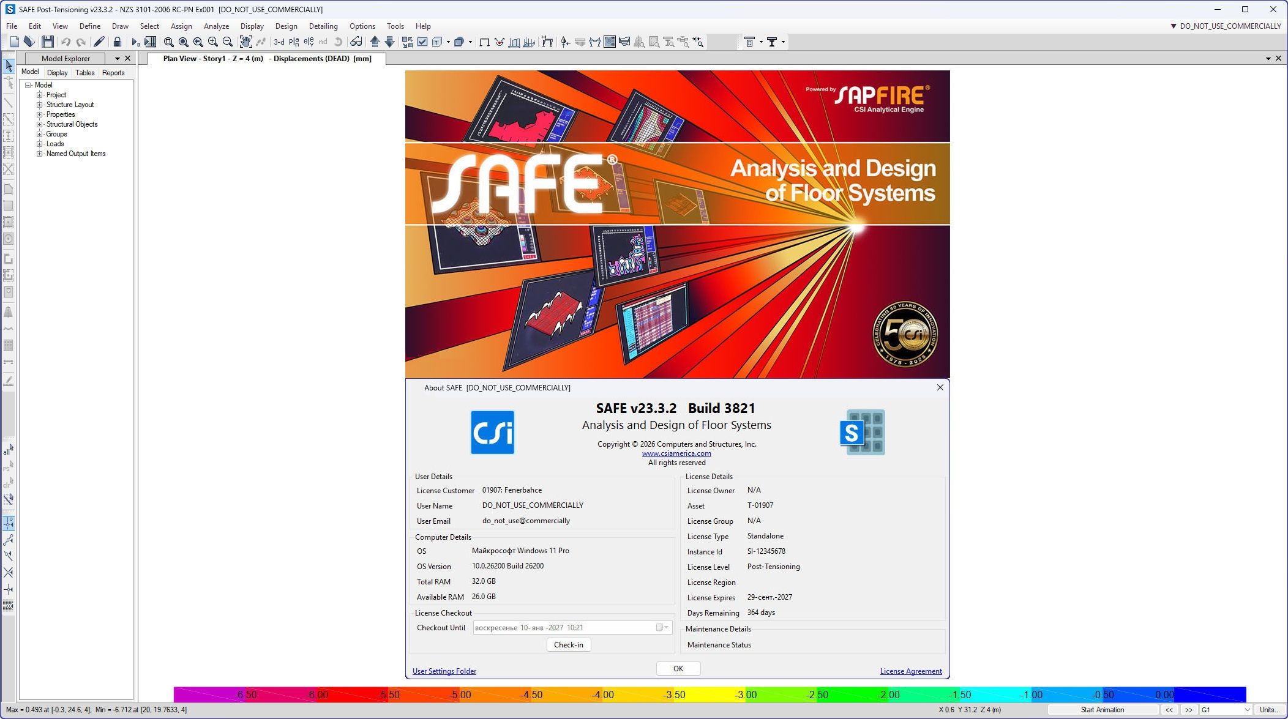Open the File menu
Viewport: 1288px width, 719px height.
(x=12, y=26)
